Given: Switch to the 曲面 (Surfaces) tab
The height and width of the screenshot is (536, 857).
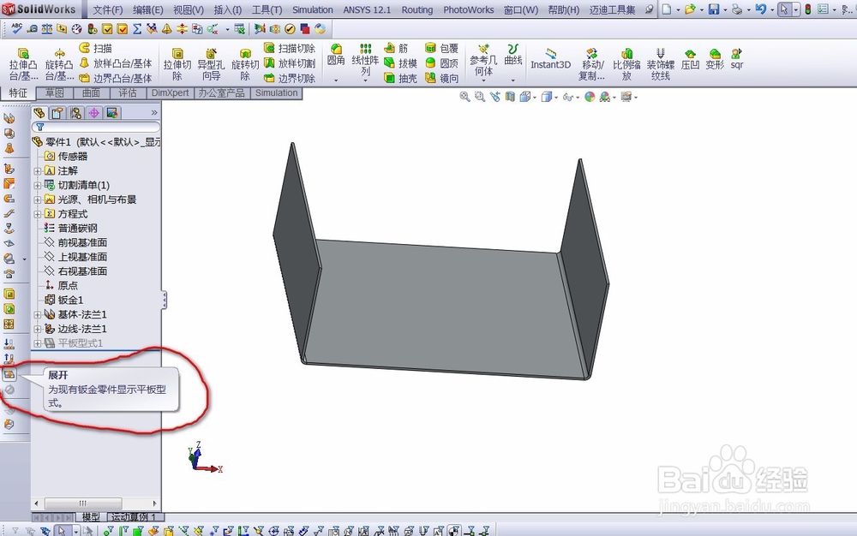Looking at the screenshot, I should tap(92, 92).
